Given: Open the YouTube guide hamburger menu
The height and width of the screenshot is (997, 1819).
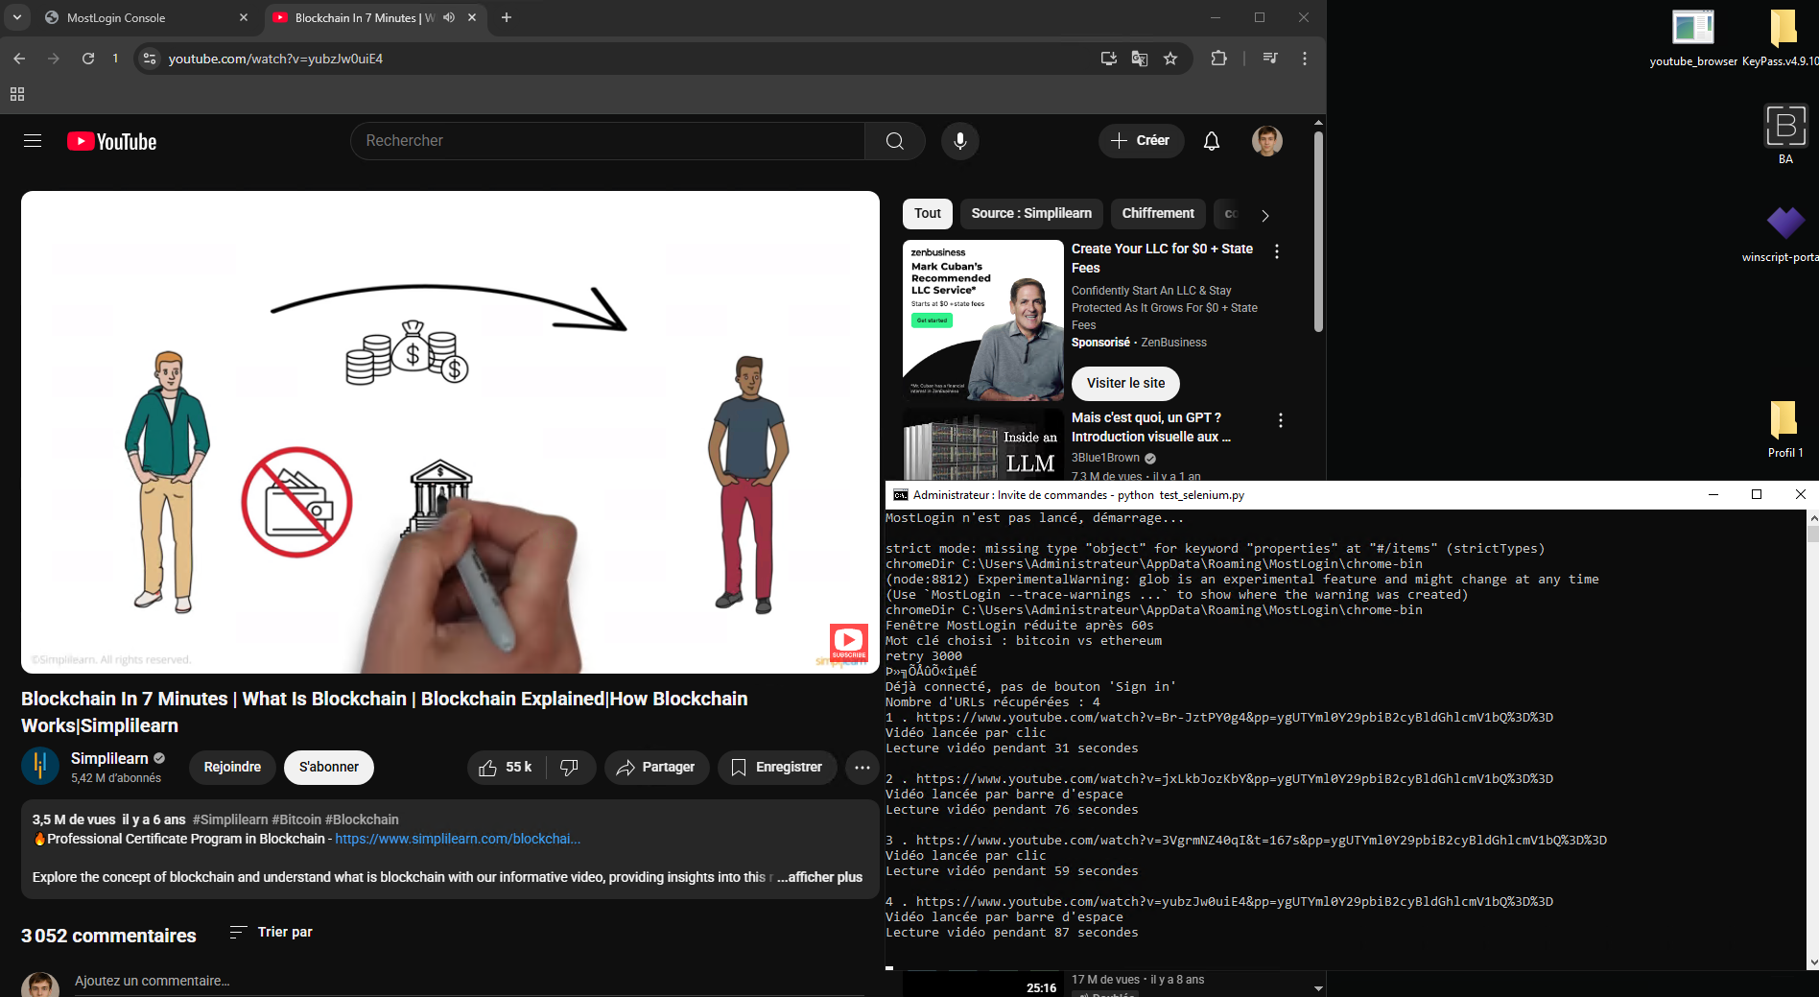Looking at the screenshot, I should pos(33,141).
